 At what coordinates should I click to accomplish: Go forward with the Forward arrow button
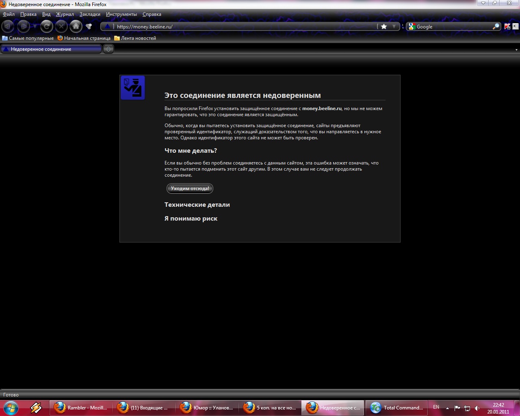click(24, 26)
